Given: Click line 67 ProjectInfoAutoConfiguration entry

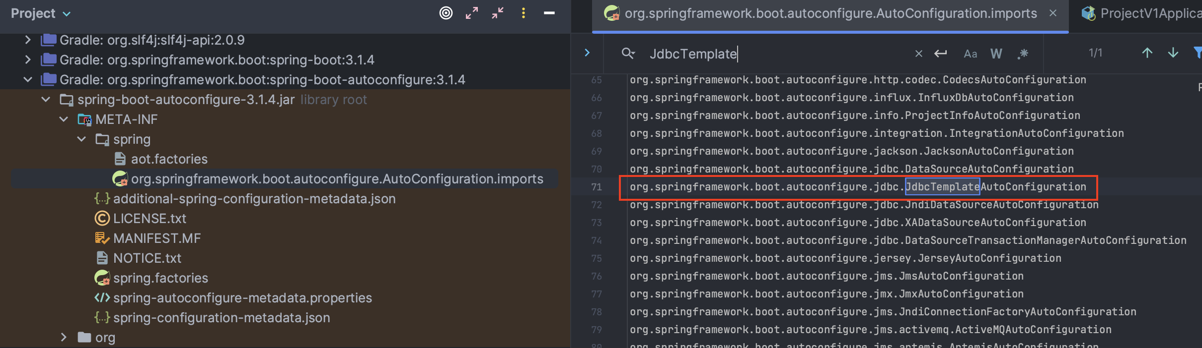Looking at the screenshot, I should [855, 116].
